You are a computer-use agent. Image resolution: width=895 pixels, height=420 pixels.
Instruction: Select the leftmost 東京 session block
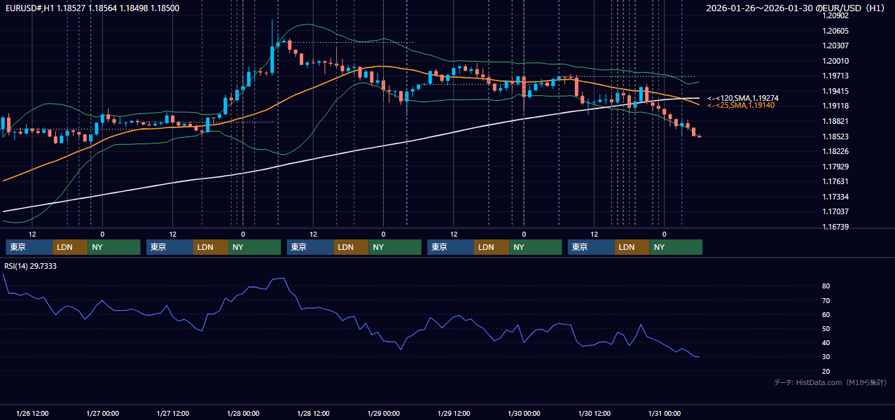point(29,247)
